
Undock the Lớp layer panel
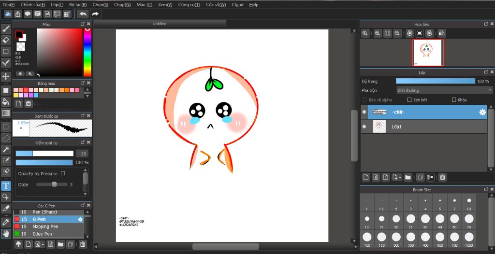click(x=486, y=72)
